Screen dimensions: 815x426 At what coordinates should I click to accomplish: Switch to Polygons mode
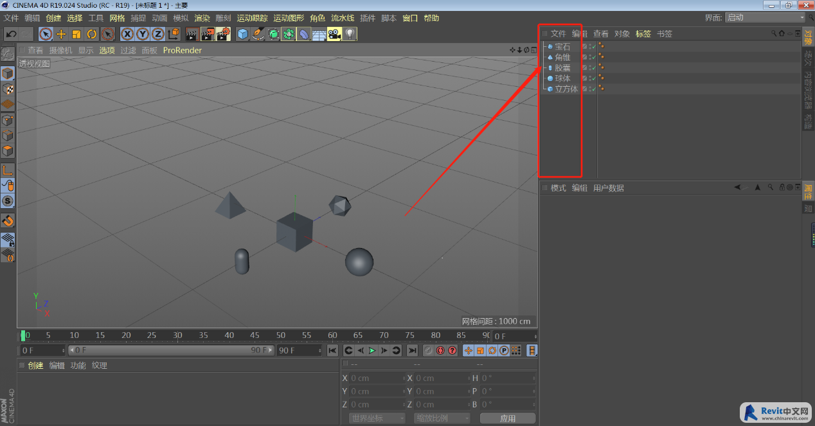(8, 151)
